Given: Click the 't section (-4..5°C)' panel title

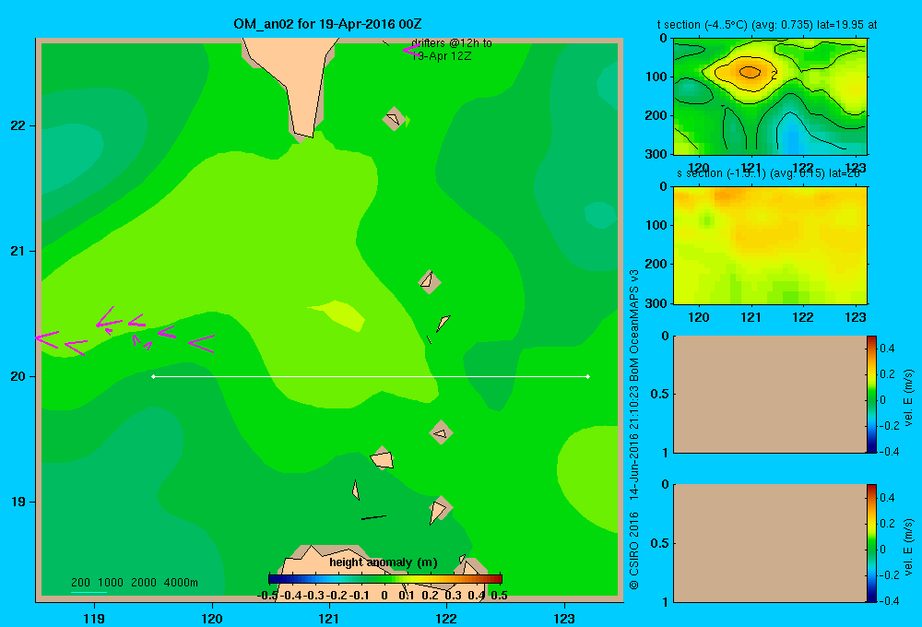Looking at the screenshot, I should point(767,25).
